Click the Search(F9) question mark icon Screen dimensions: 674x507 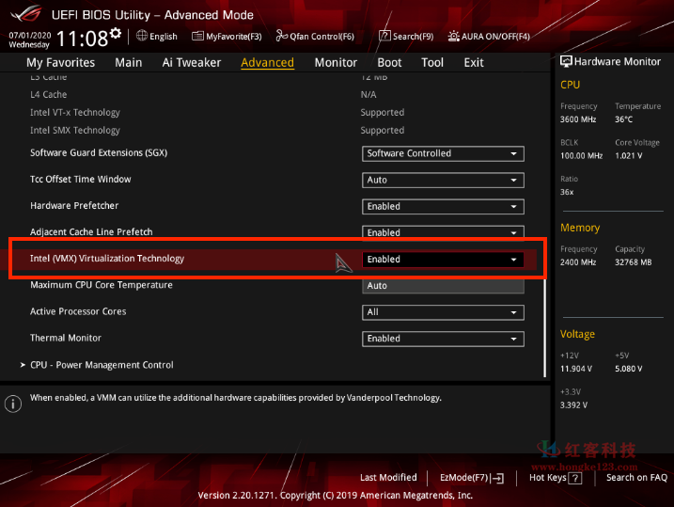click(384, 36)
